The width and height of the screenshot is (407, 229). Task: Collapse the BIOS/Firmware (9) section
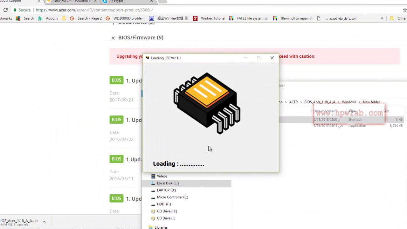click(113, 38)
